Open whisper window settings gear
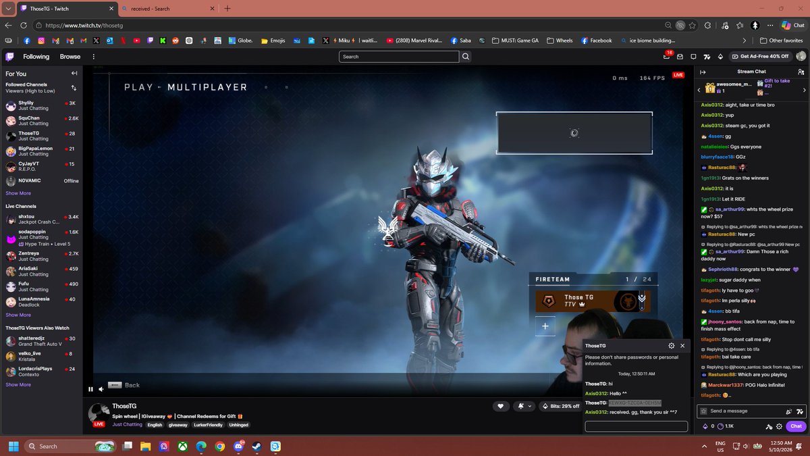Image resolution: width=810 pixels, height=456 pixels. point(671,345)
